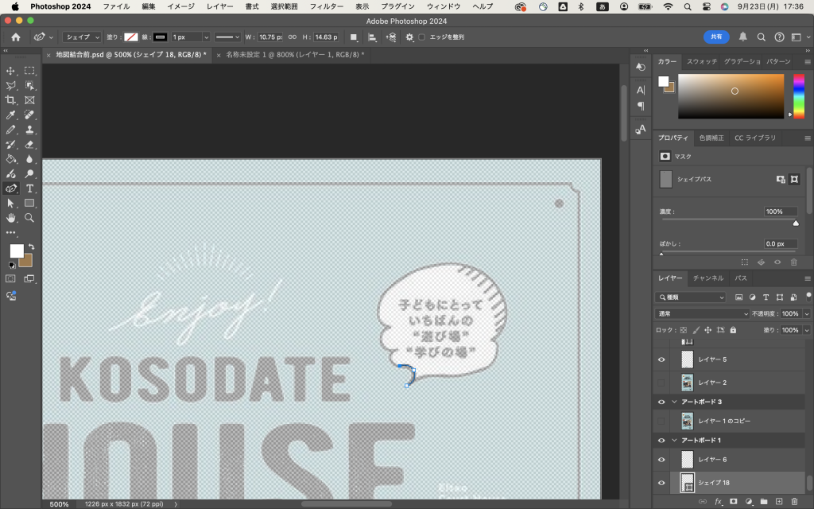
Task: Show the レイヤー 2 layer
Action: pyautogui.click(x=661, y=383)
